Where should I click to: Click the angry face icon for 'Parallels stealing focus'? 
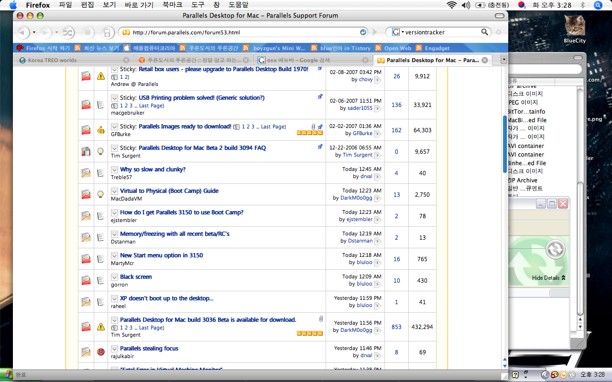[101, 352]
